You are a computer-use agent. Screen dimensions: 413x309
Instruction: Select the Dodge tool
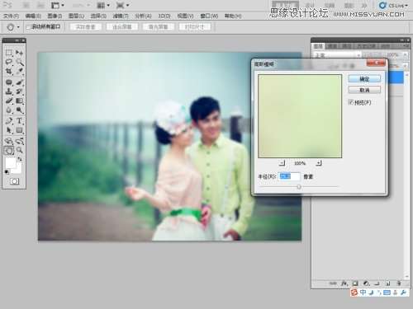tap(19, 110)
